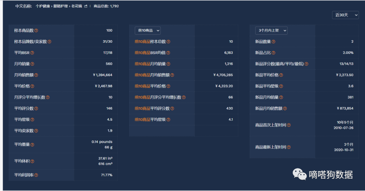
Task: Click help icon next to 前10商品平均价格
Action: pos(168,86)
